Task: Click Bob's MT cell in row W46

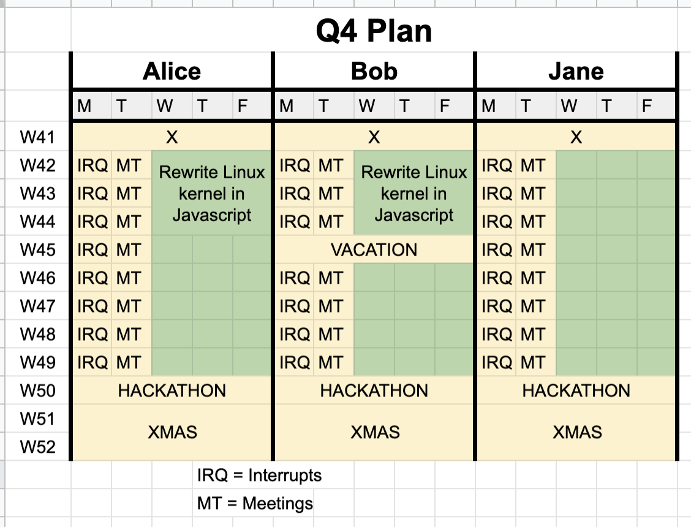Action: pyautogui.click(x=331, y=278)
